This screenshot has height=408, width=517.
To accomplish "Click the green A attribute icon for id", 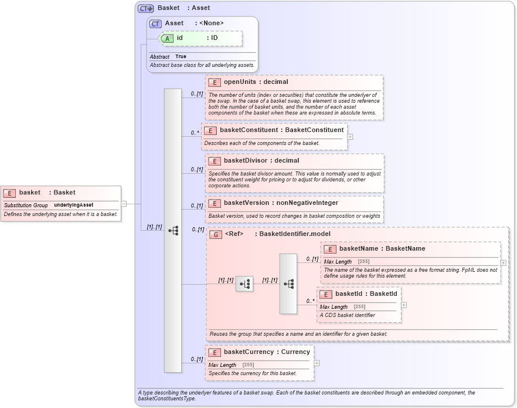I will (167, 39).
